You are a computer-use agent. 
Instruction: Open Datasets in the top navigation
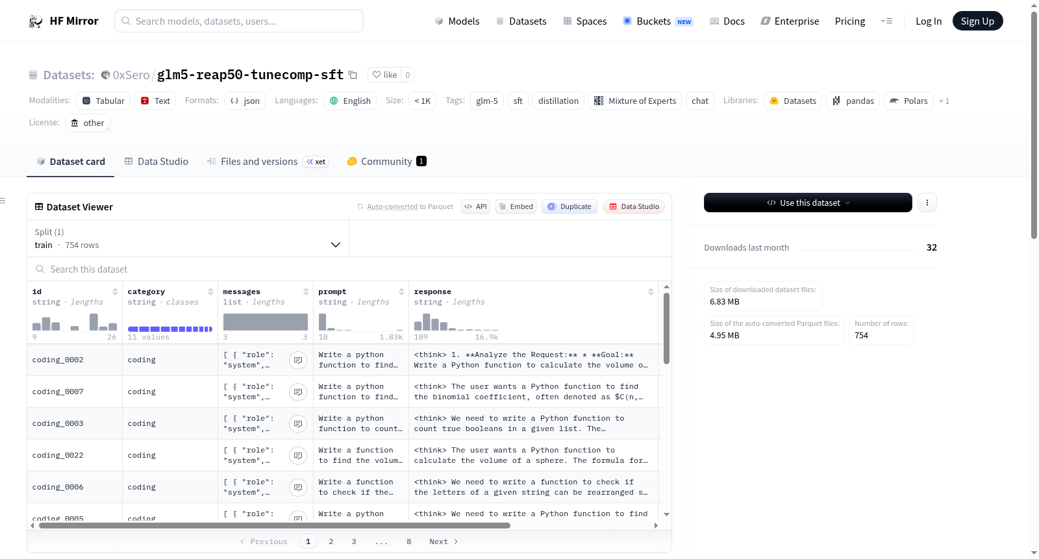521,21
